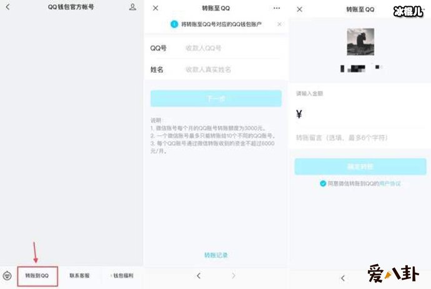The image size is (431, 289).
Task: Select the 请输入金额 label
Action: [309, 93]
